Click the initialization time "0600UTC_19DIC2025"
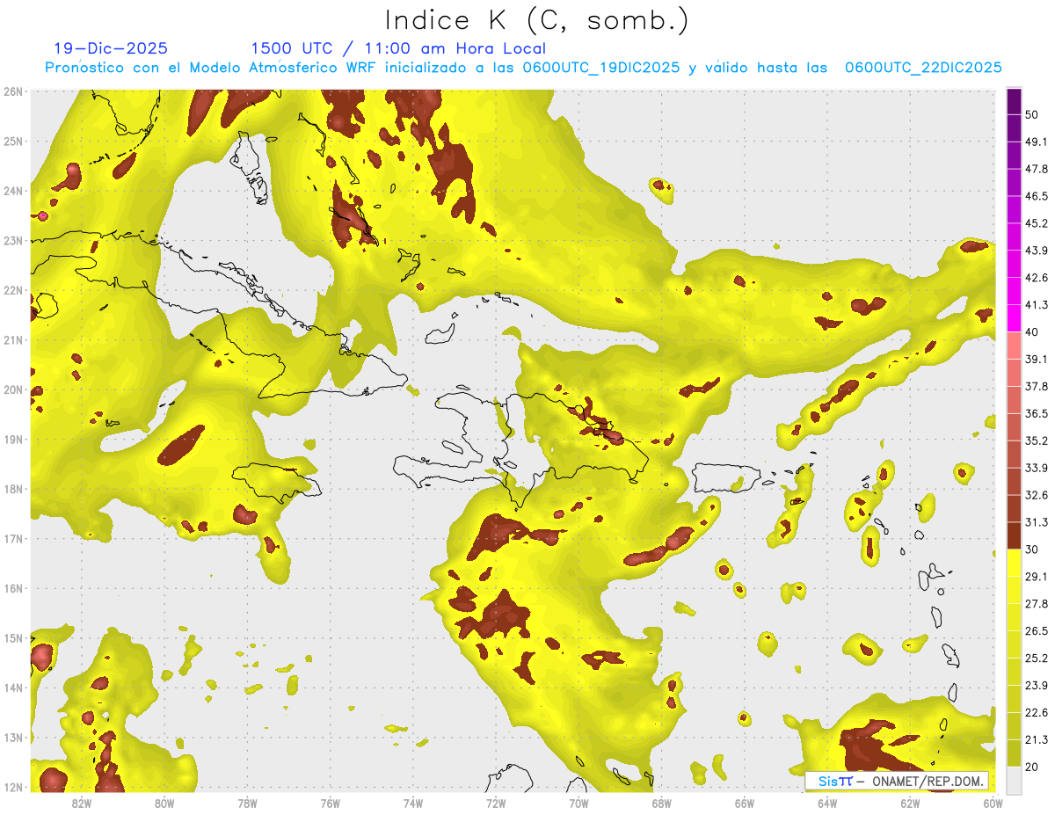The image size is (1055, 815). pos(601,68)
